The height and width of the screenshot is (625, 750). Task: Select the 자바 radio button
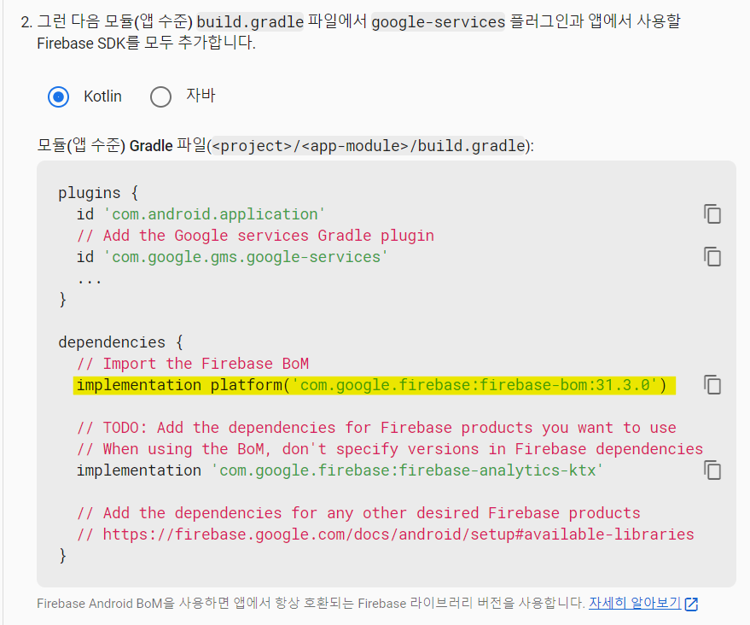point(160,97)
